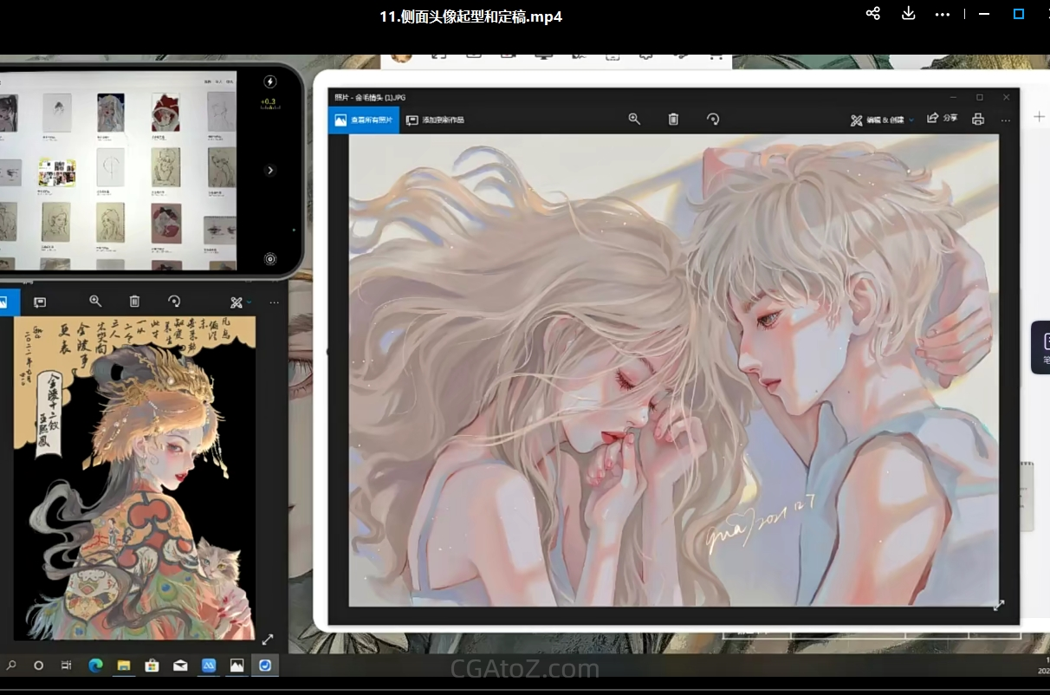Screen dimensions: 1050x695
Task: Rotate the blonde couple photo
Action: coord(713,120)
